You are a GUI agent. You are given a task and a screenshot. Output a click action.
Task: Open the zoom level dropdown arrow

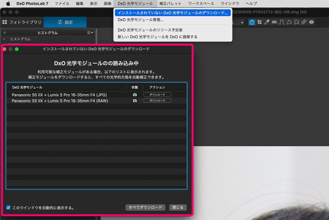242,23
